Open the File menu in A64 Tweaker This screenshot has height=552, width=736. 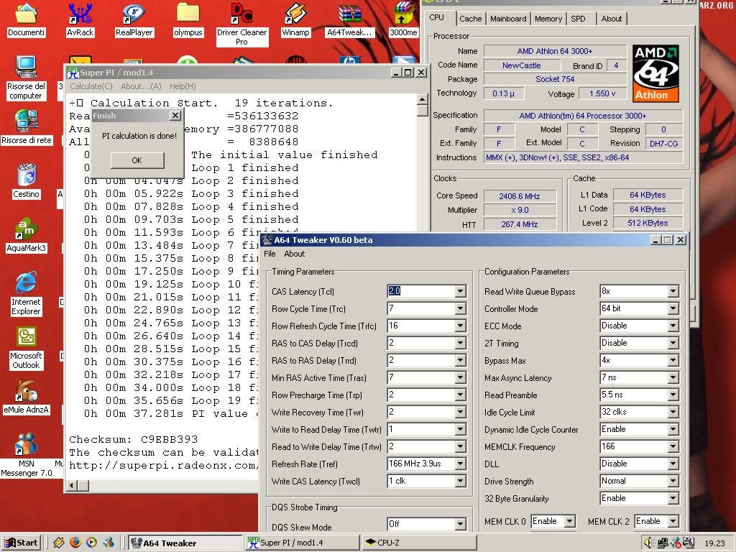pyautogui.click(x=270, y=254)
